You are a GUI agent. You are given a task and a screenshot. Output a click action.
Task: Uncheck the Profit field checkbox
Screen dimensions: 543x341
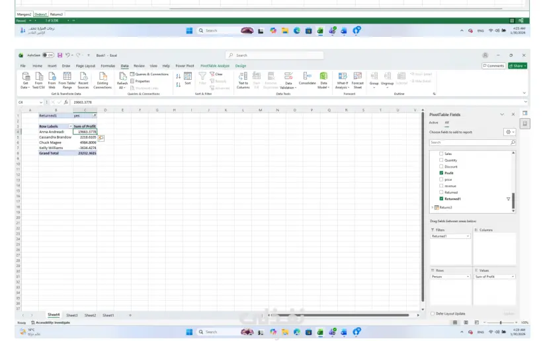point(441,173)
